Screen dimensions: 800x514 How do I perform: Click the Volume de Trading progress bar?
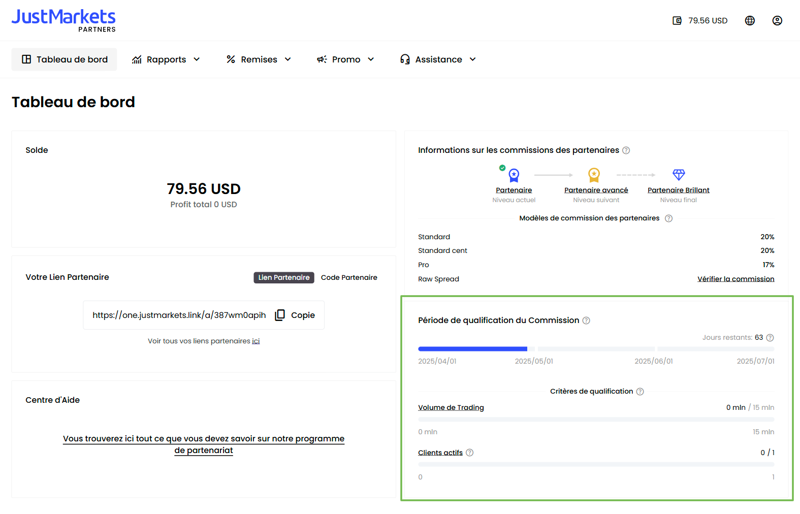tap(596, 420)
